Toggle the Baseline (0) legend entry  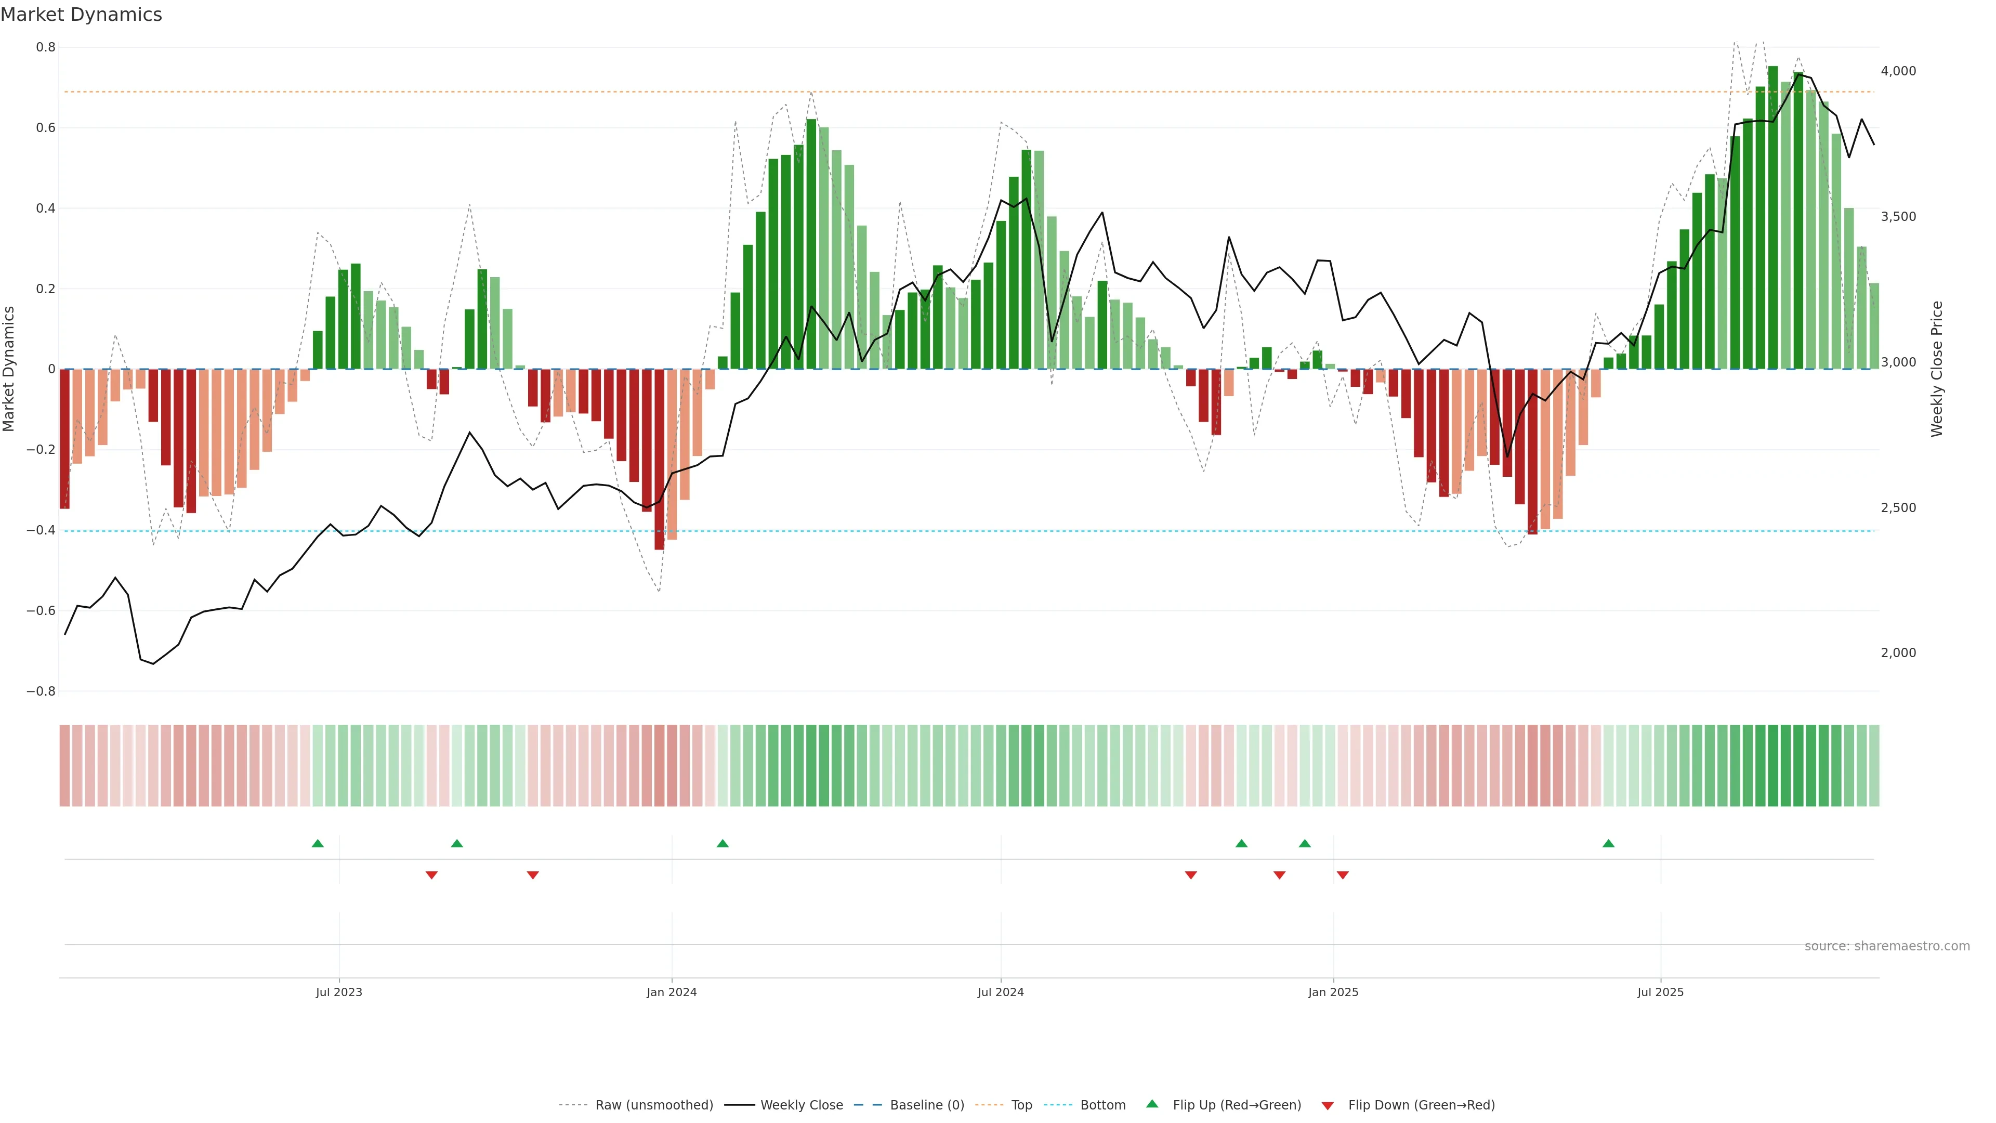[927, 1104]
